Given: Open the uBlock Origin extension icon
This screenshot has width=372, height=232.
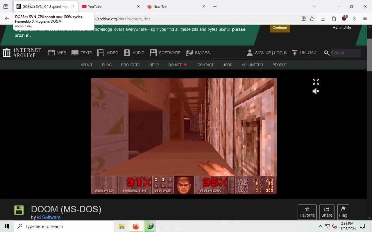Looking at the screenshot, I should coord(344,18).
